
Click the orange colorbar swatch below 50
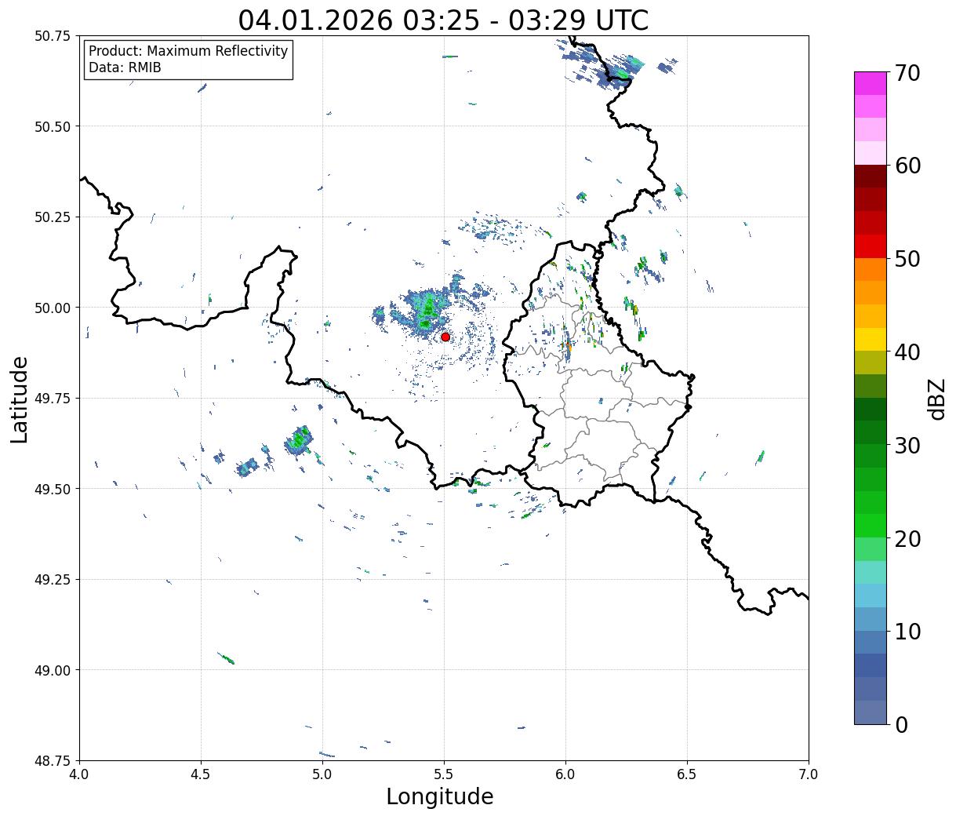[x=871, y=270]
